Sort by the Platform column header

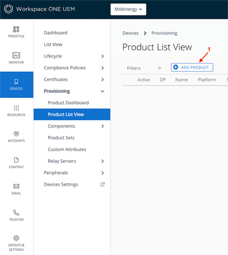207,80
